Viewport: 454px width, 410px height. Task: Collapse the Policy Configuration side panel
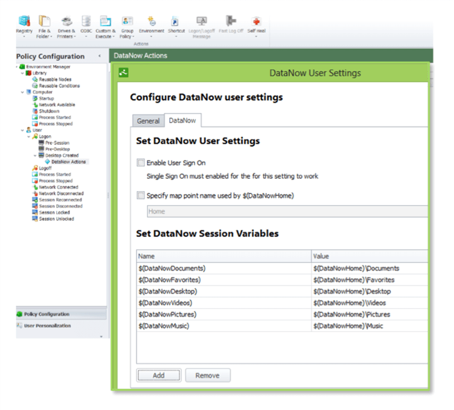click(100, 56)
